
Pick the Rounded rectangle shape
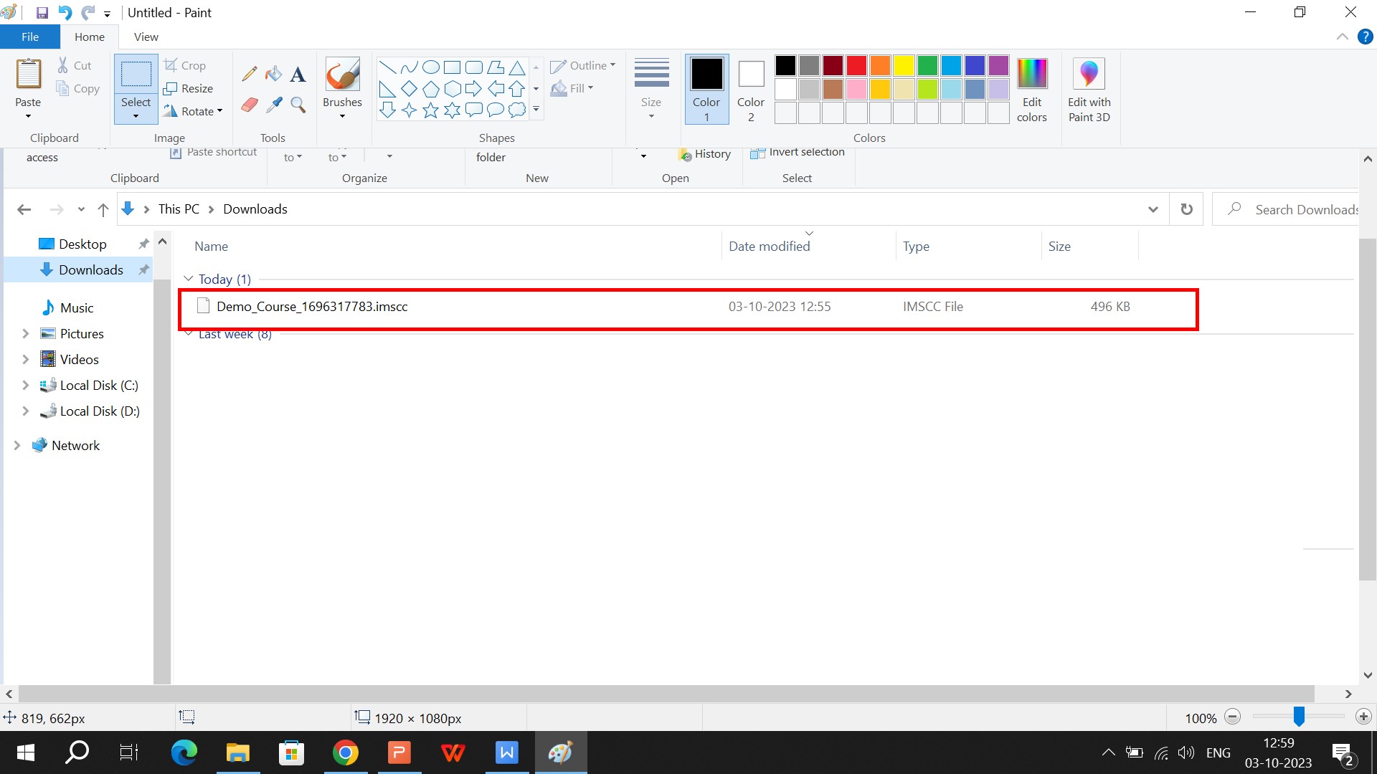473,67
